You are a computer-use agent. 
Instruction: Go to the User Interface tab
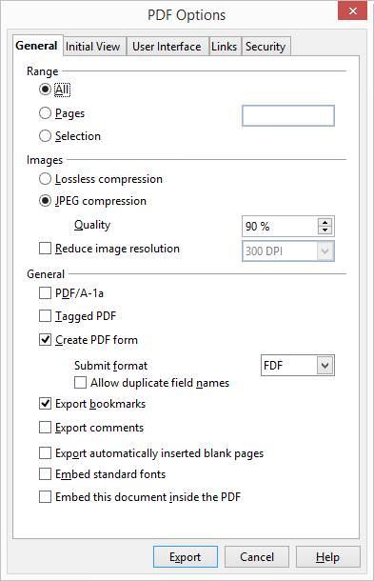click(167, 47)
